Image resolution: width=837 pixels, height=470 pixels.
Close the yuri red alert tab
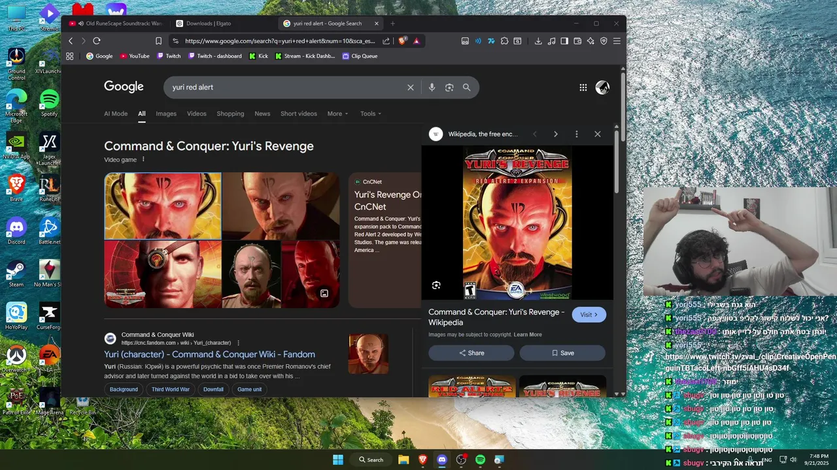coord(377,23)
